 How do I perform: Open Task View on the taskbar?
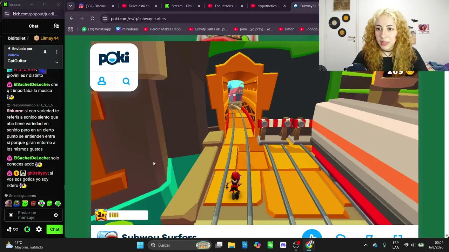pos(219,245)
